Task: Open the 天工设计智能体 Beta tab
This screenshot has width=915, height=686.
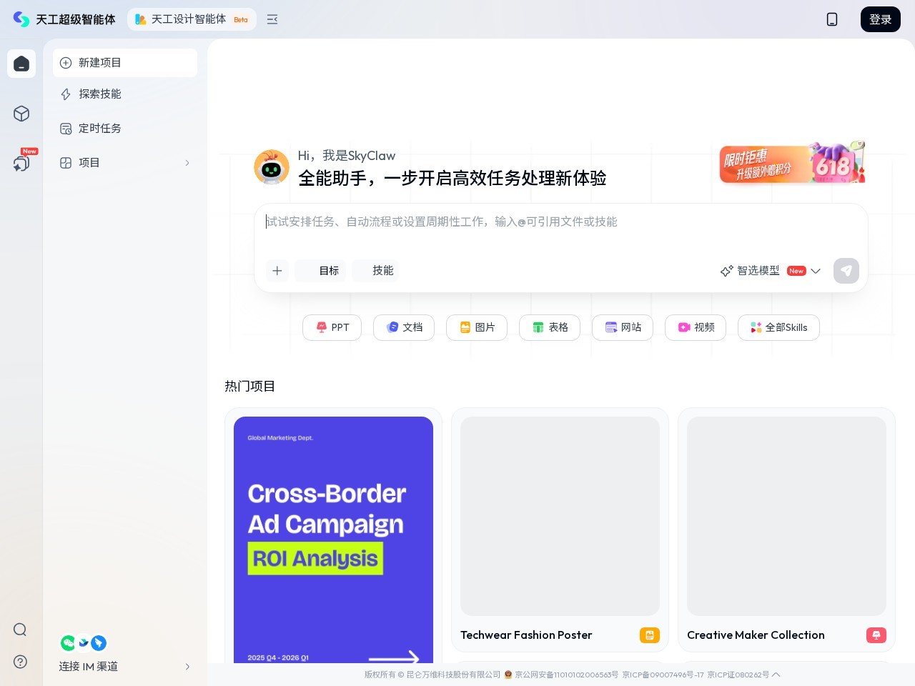Action: pyautogui.click(x=192, y=19)
